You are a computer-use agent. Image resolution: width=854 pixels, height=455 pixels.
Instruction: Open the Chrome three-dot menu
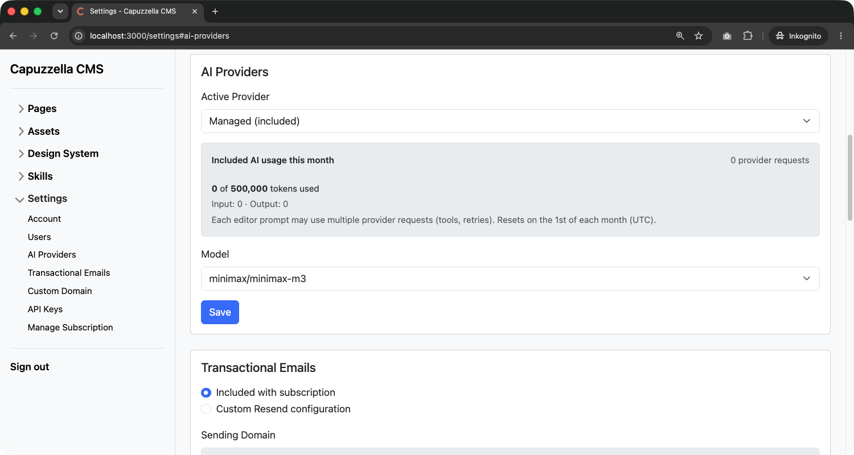point(841,36)
